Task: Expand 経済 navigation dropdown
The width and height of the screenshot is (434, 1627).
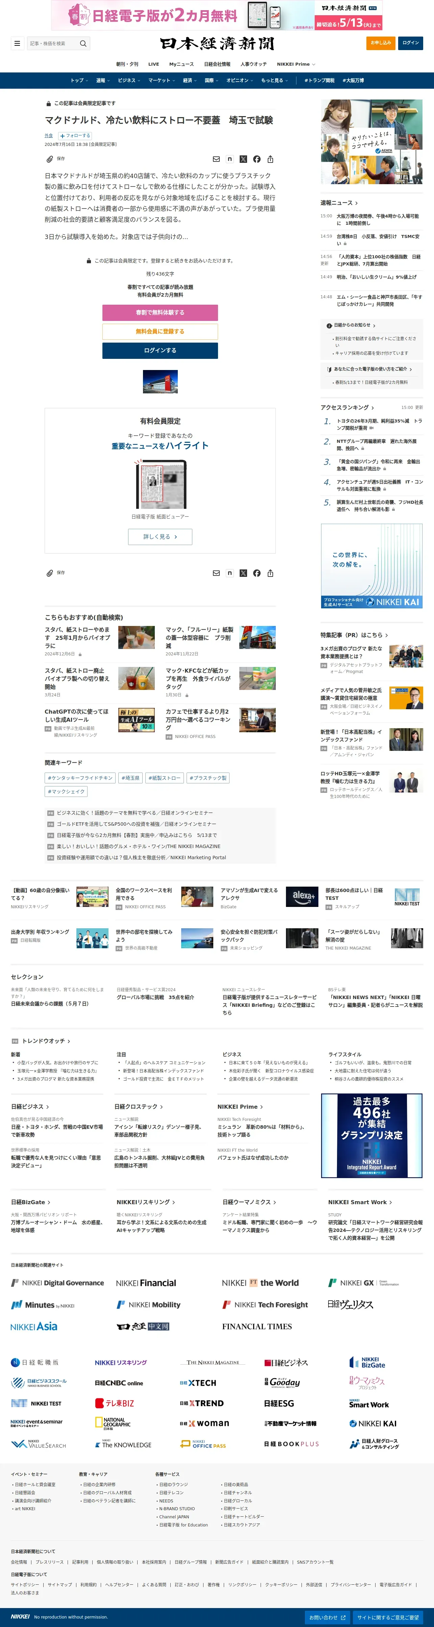Action: click(x=189, y=80)
